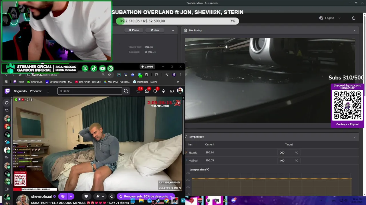Show more bookmarks with the double chevron
Image resolution: width=366 pixels, height=205 pixels.
pyautogui.click(x=178, y=82)
